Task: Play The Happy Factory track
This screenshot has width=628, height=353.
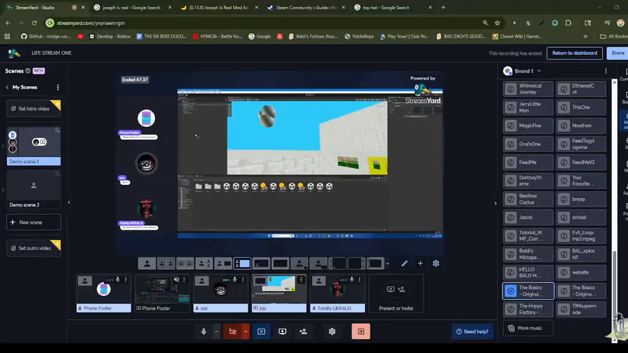Action: [x=528, y=309]
